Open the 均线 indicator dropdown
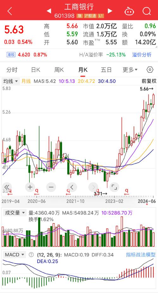The image size is (158, 293). [10, 81]
